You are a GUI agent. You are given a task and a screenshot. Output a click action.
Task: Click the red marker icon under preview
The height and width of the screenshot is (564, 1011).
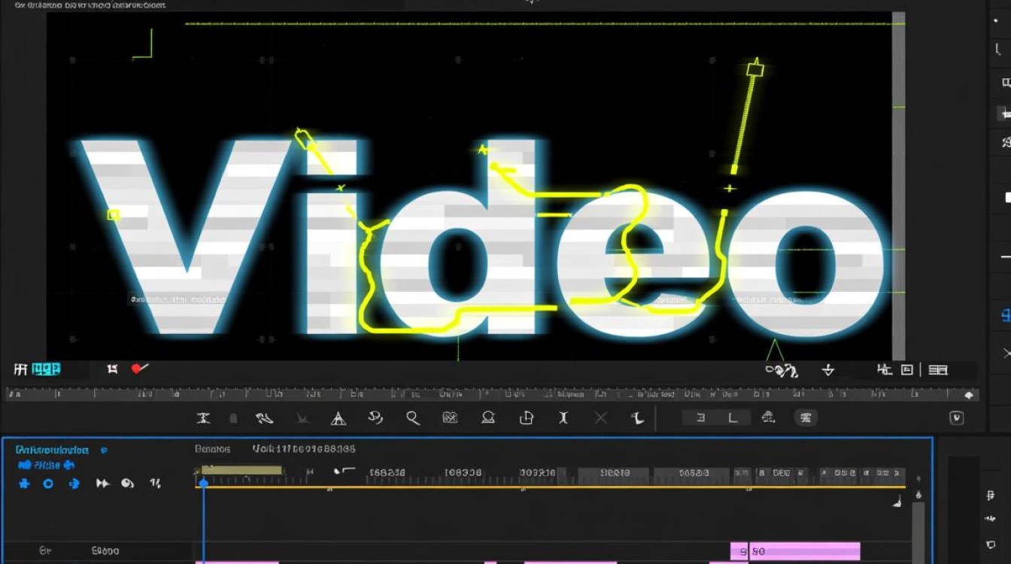pos(139,368)
